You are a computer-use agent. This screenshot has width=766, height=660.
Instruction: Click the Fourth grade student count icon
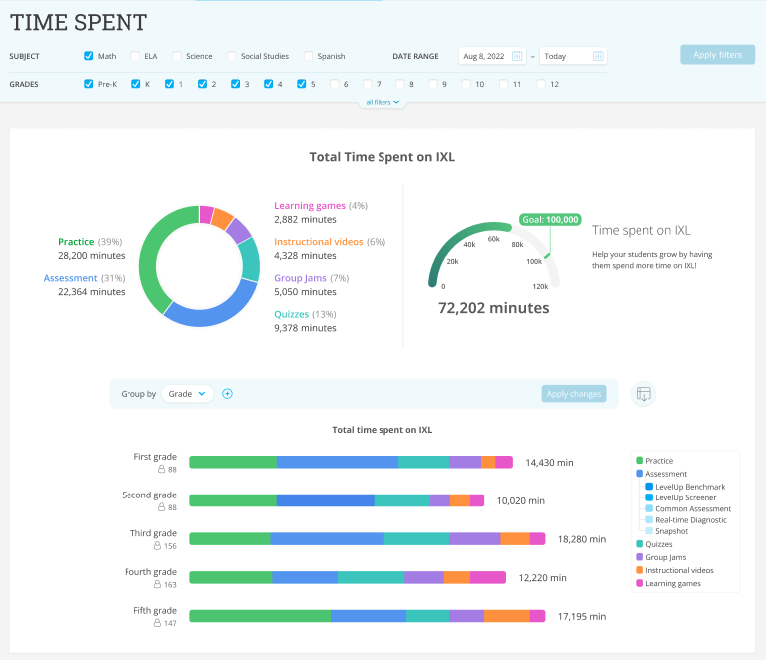click(x=157, y=584)
